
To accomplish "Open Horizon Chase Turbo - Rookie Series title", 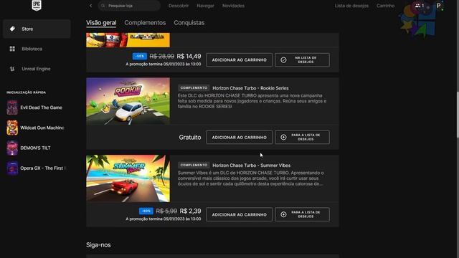I will [250, 88].
